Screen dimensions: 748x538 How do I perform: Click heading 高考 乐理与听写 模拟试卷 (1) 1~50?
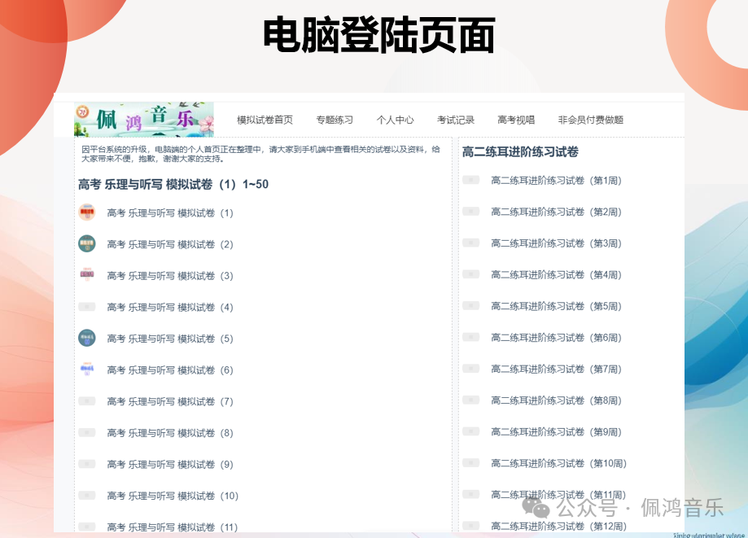(173, 184)
